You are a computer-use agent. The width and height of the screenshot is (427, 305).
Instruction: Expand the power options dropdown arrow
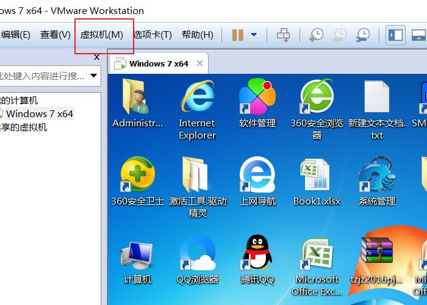click(x=254, y=35)
